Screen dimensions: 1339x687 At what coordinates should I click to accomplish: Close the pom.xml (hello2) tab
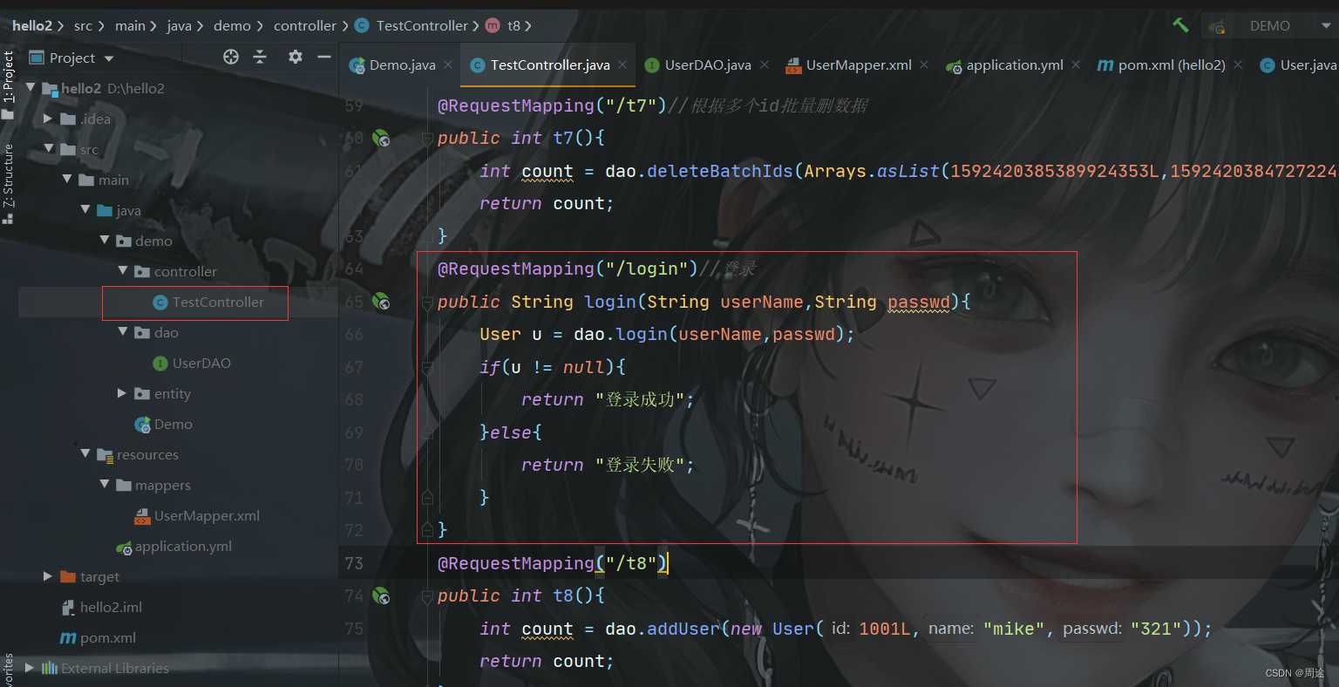[1239, 65]
